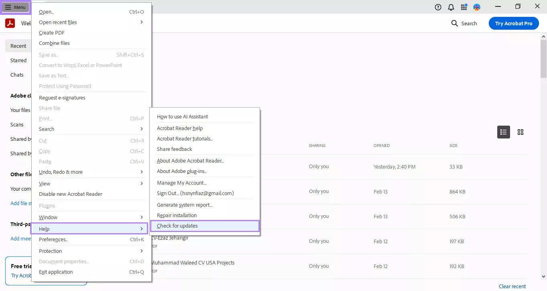The image size is (547, 291).
Task: Click the help question mark icon
Action: (438, 7)
